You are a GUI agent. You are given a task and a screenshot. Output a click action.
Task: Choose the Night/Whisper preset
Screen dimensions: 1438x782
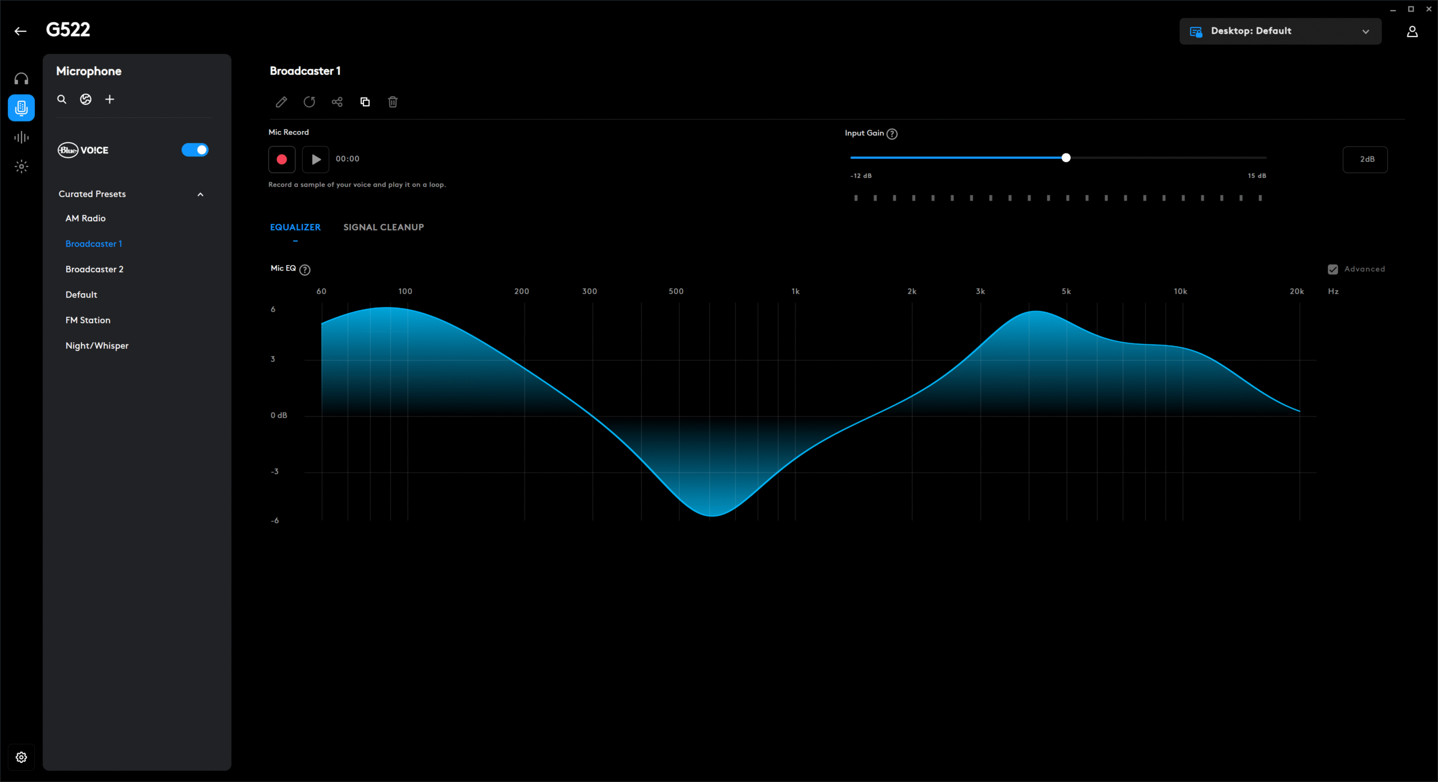tap(97, 345)
